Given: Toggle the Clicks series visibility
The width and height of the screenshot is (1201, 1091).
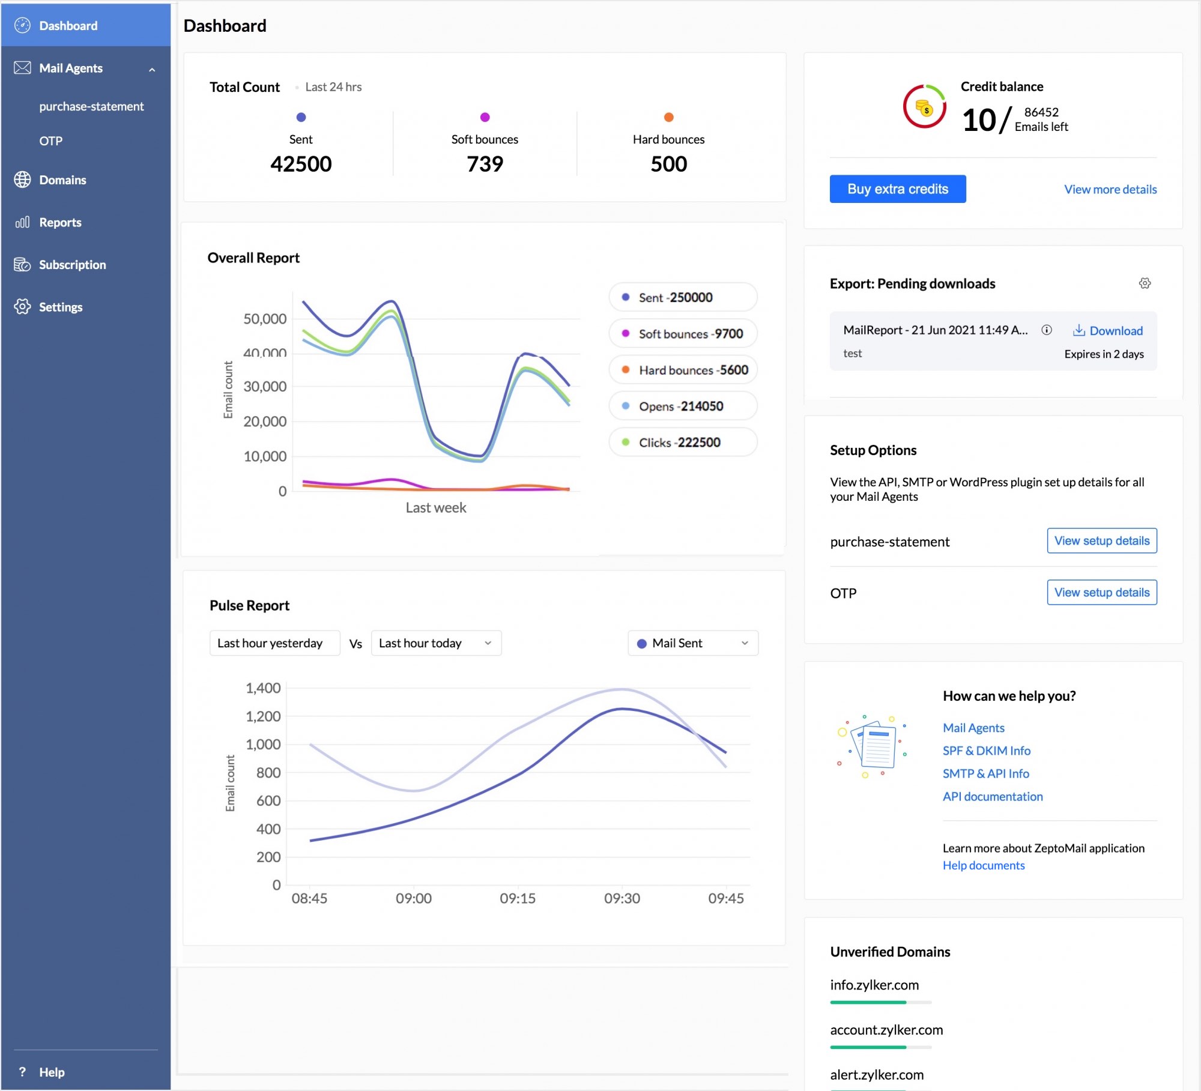Looking at the screenshot, I should 682,442.
